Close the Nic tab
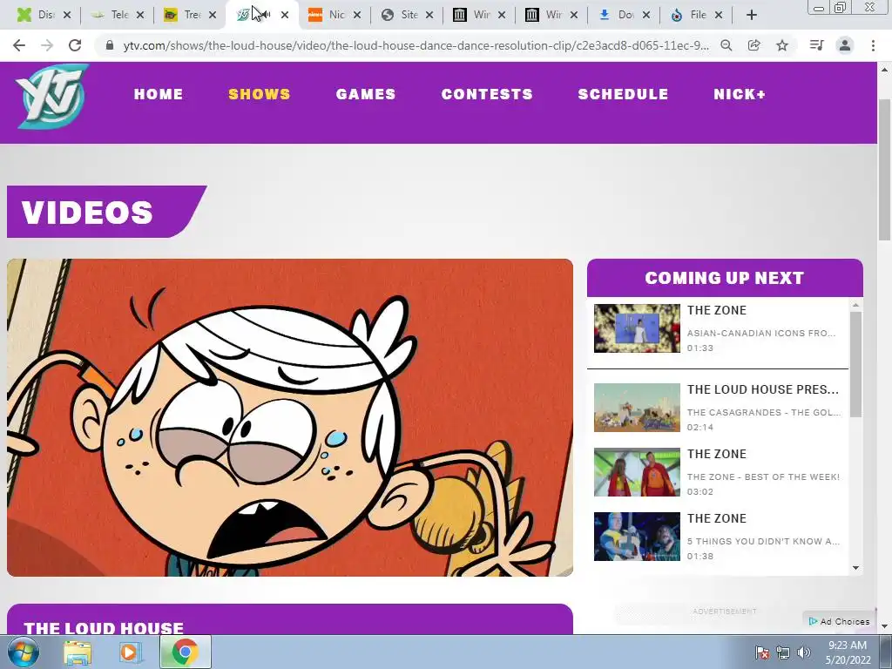Image resolution: width=892 pixels, height=669 pixels. (356, 15)
